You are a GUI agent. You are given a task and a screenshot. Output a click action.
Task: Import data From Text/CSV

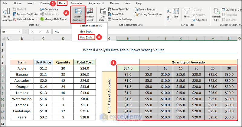[120, 9]
